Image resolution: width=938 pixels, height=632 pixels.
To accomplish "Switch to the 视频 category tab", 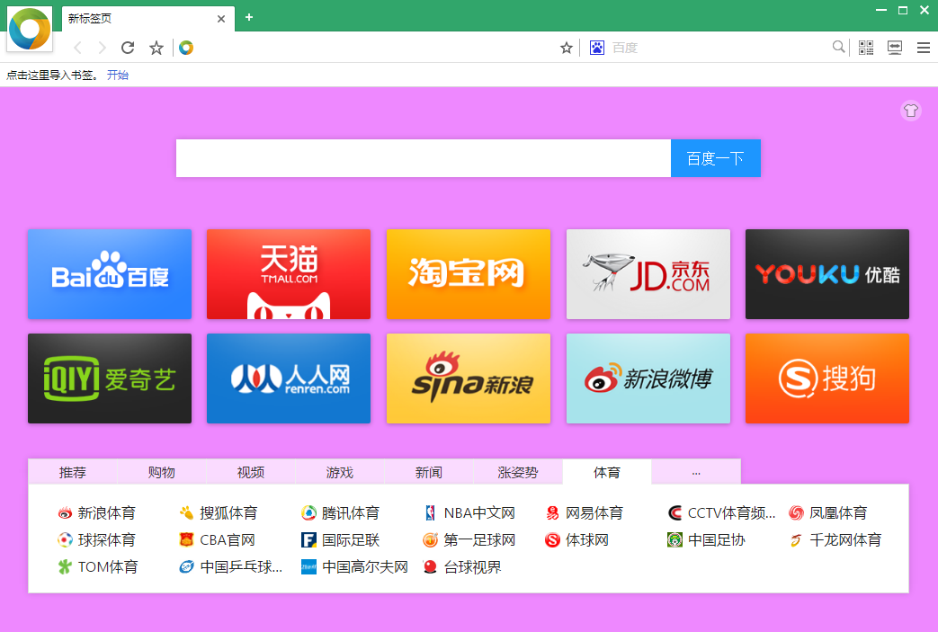I will click(251, 472).
